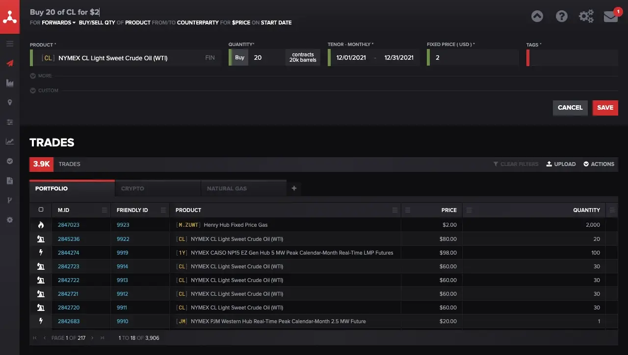Screen dimensions: 628x355
Task: Click the oil pump icon for trade 2842723
Action: (41, 266)
